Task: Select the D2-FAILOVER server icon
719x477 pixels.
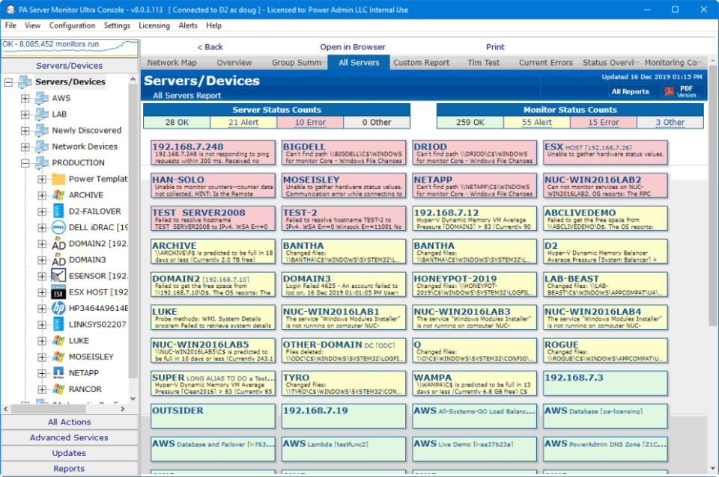Action: [58, 209]
